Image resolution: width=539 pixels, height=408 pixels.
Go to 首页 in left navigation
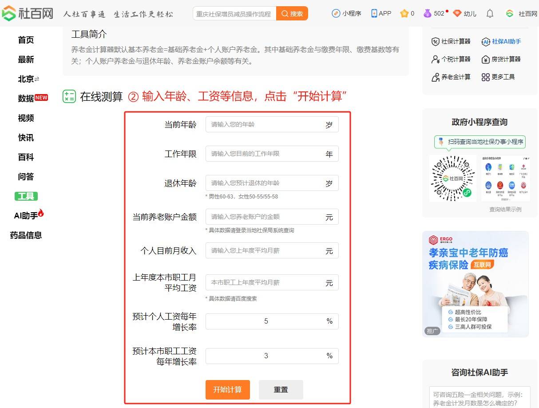point(26,40)
